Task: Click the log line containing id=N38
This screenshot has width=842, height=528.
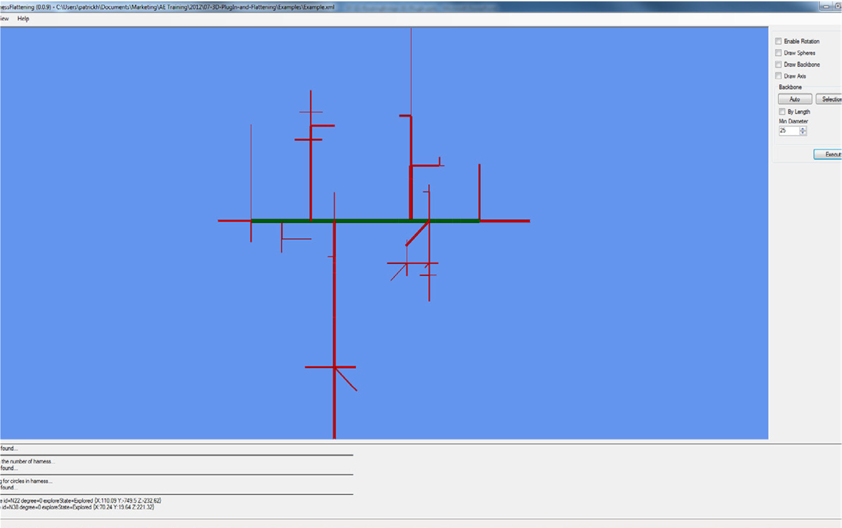Action: [x=77, y=507]
